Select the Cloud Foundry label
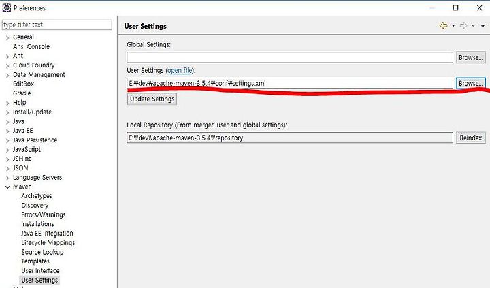490x288 pixels. pyautogui.click(x=34, y=65)
